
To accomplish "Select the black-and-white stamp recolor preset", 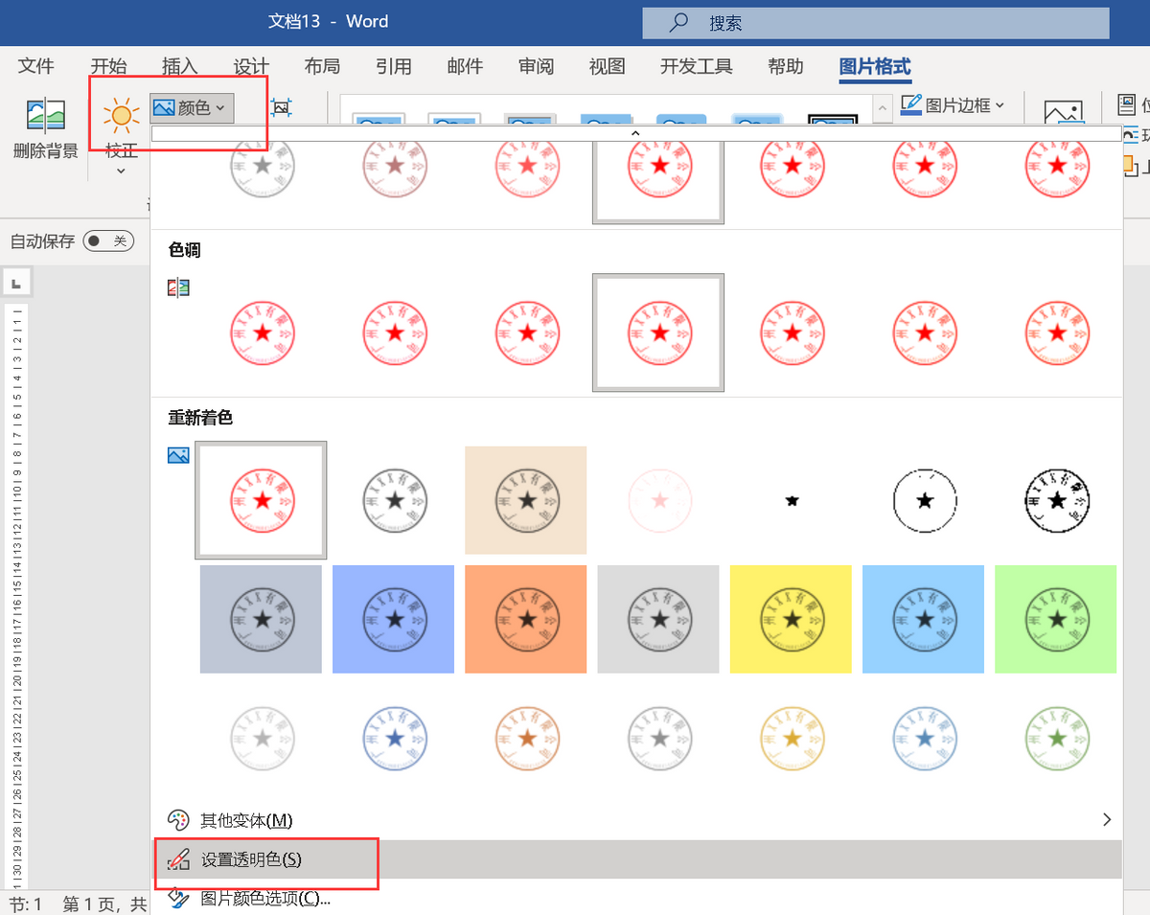I will point(1056,500).
